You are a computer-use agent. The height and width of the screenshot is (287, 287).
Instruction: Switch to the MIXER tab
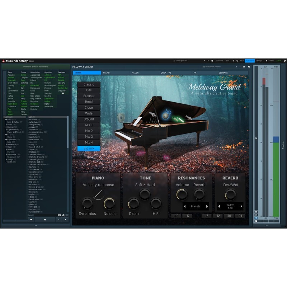click(x=144, y=73)
